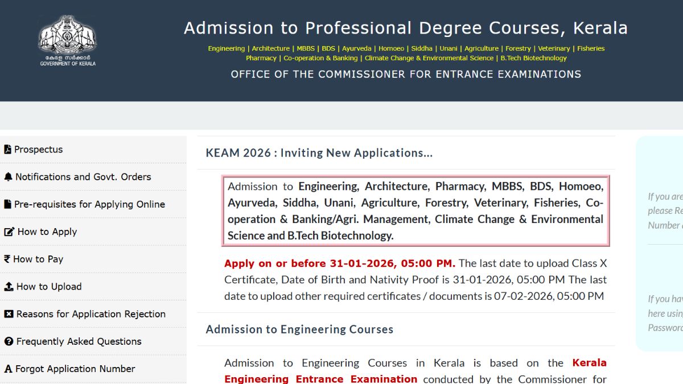Click the upload icon beside How to Upload

pos(9,287)
